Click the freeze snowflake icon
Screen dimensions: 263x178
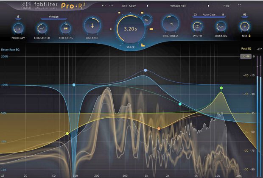(x=245, y=15)
